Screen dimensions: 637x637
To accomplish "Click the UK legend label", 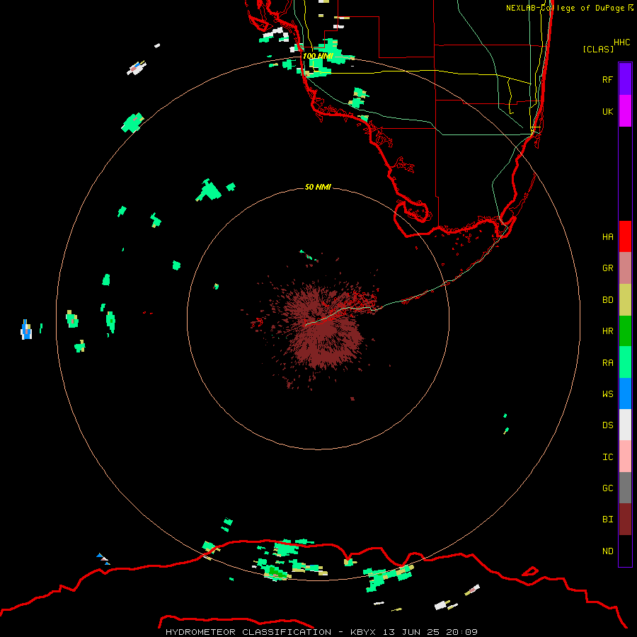I will (x=607, y=111).
